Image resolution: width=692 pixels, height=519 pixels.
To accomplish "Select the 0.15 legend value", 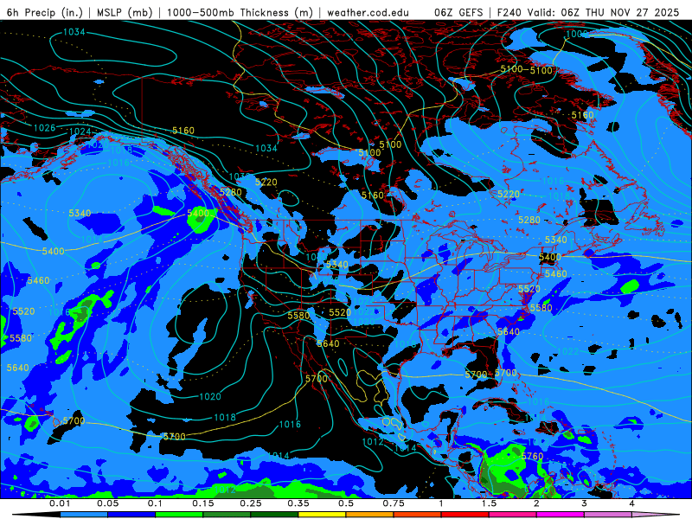I will (x=203, y=503).
